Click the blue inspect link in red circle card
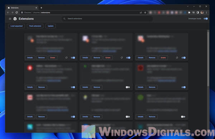 pos(54,81)
